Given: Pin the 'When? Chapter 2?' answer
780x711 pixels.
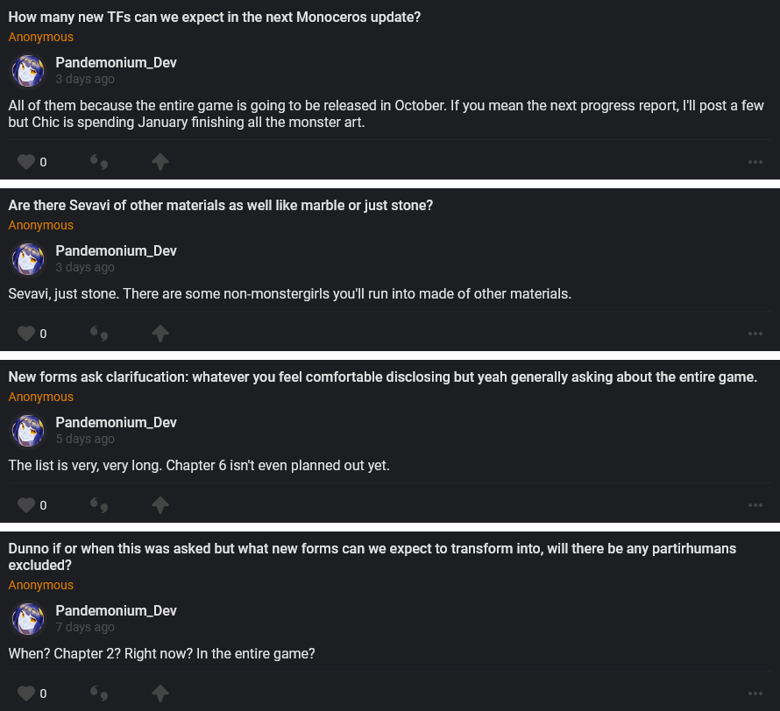Looking at the screenshot, I should [160, 693].
